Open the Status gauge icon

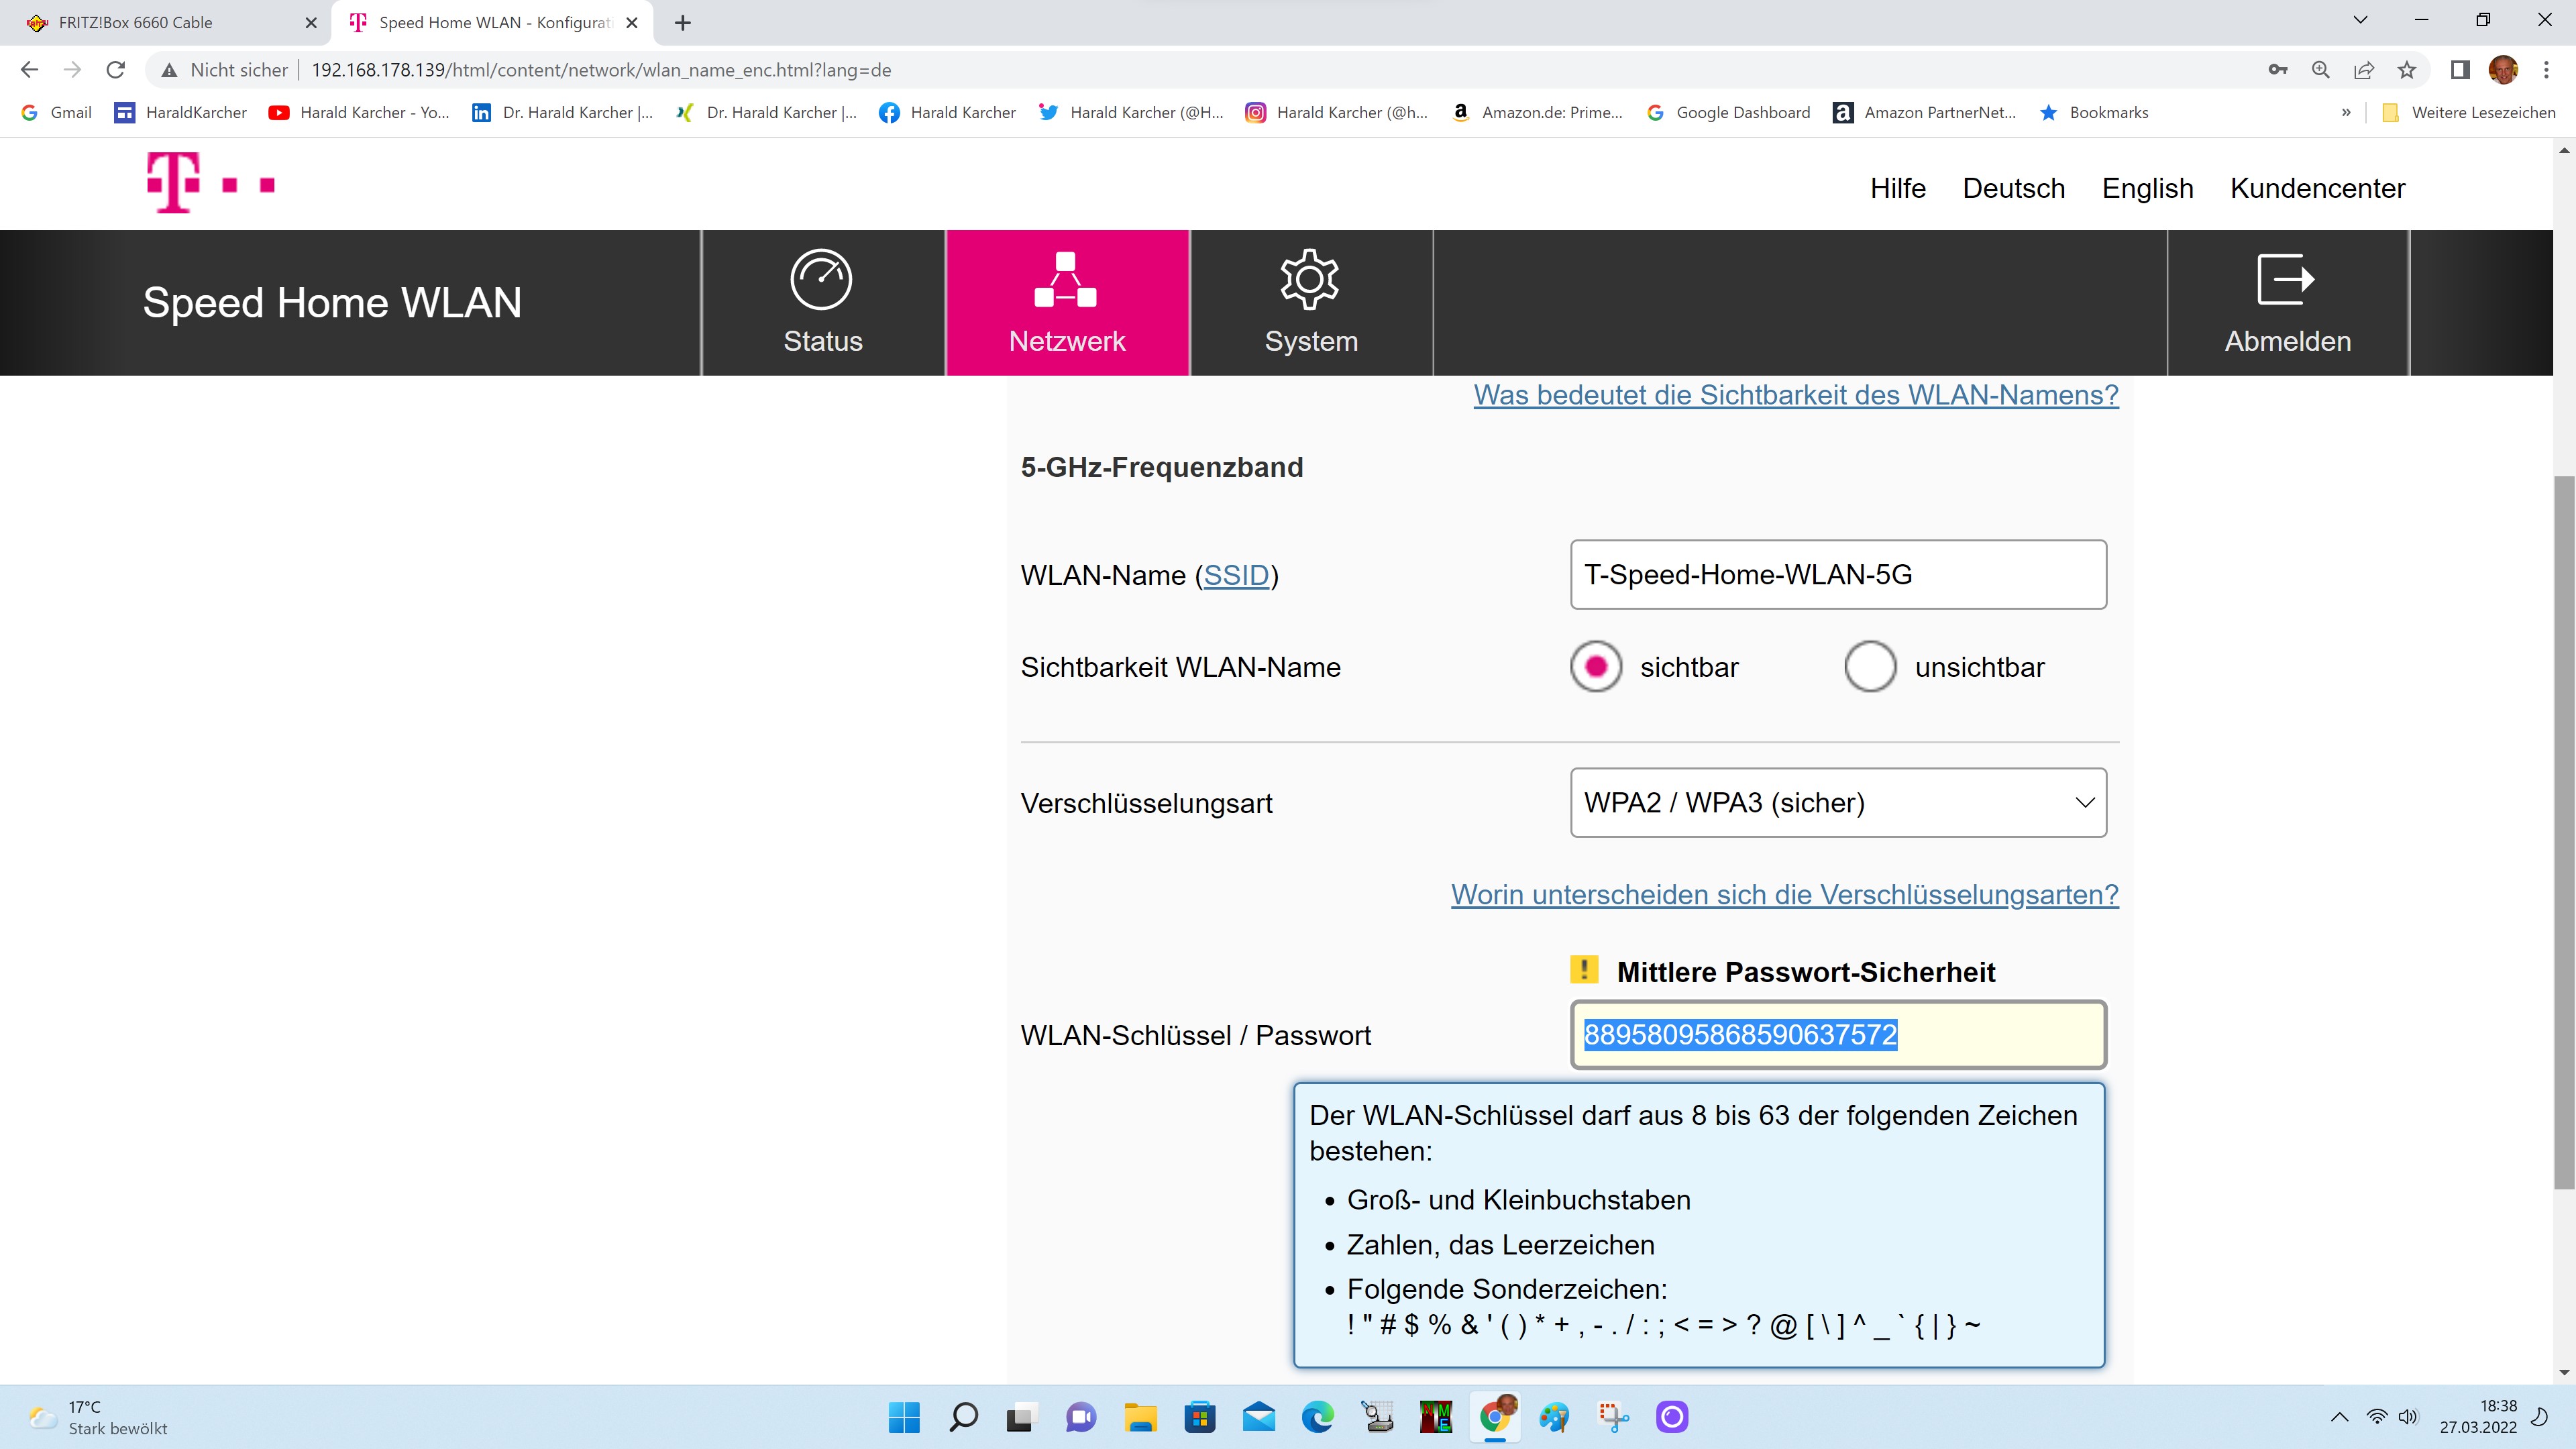(821, 280)
